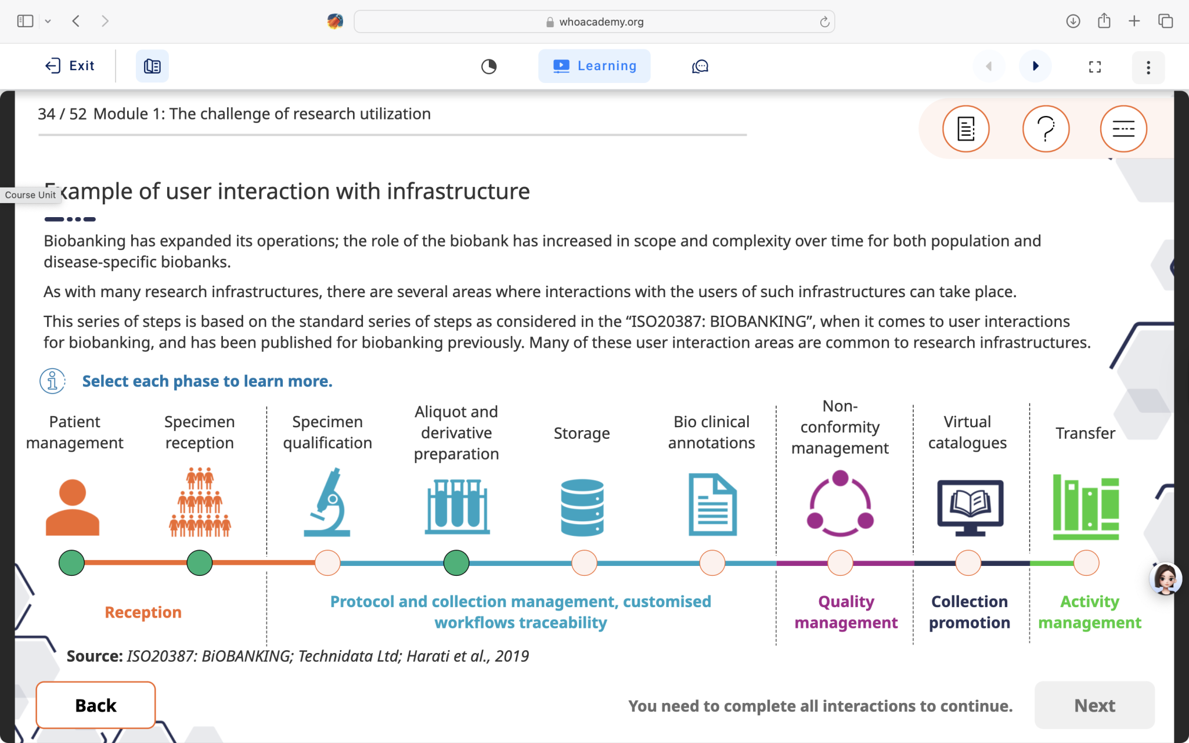Open the Bio clinical annotations document icon

[712, 504]
